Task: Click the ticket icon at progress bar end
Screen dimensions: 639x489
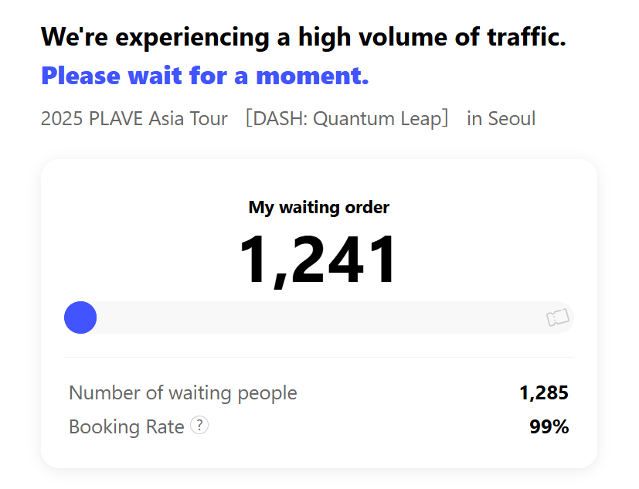Action: click(x=558, y=318)
